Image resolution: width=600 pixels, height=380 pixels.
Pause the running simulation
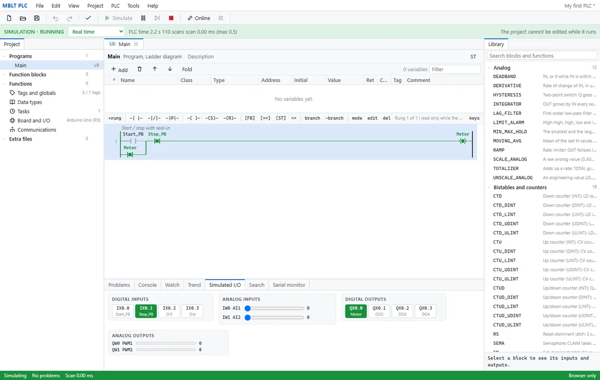(143, 18)
